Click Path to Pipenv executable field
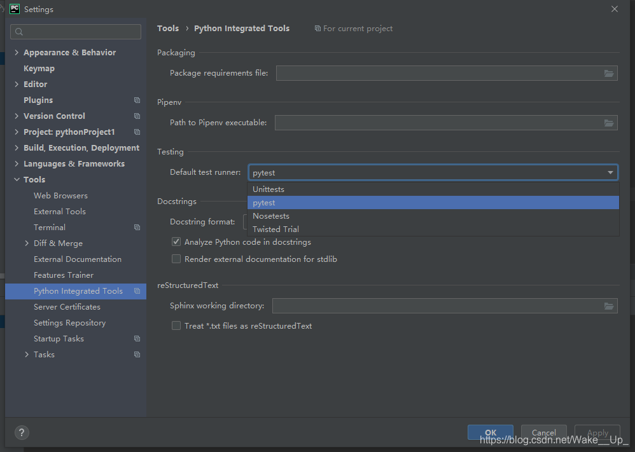635x452 pixels. (446, 123)
